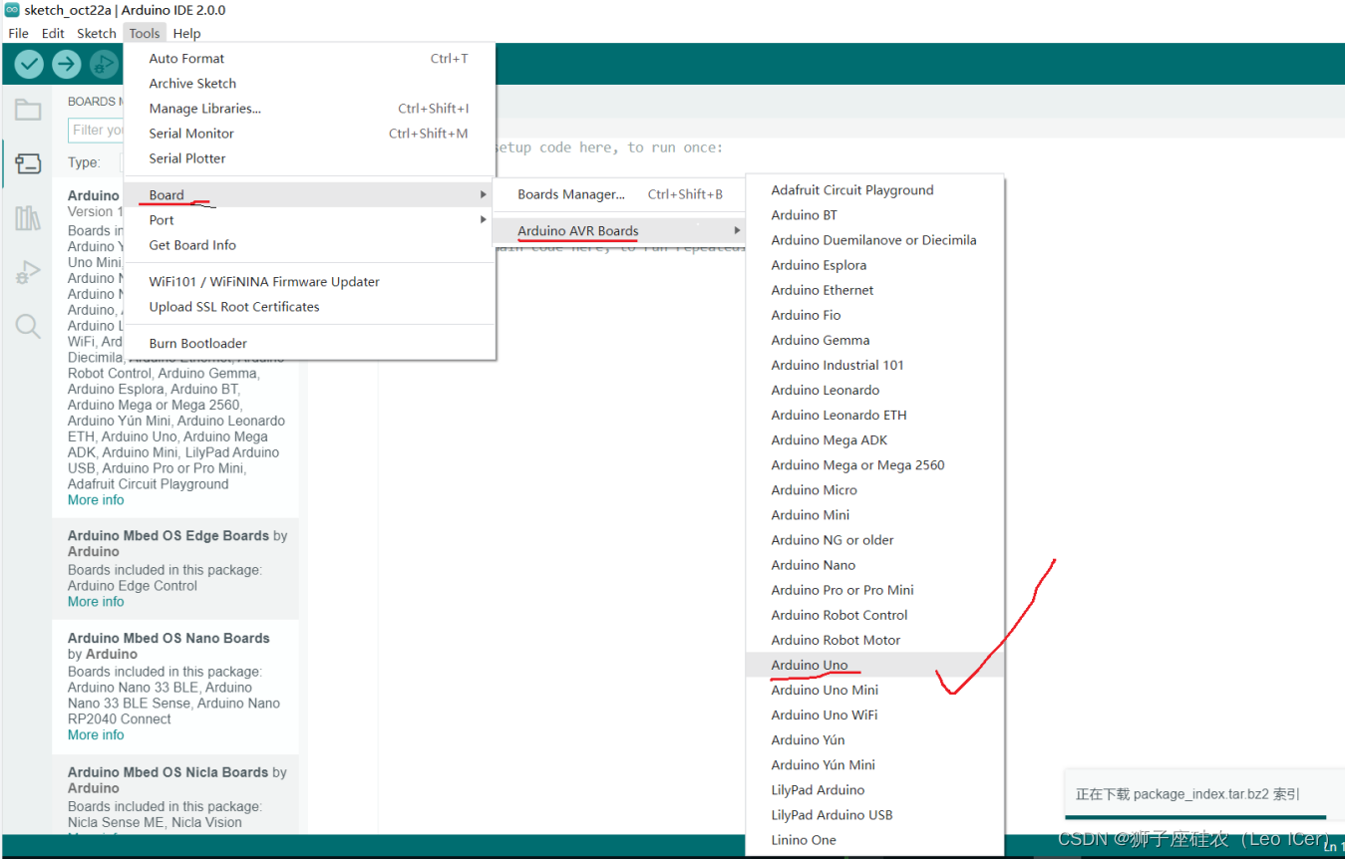1345x859 pixels.
Task: Open More info link under Adafruit Circuit Playground
Action: [96, 500]
